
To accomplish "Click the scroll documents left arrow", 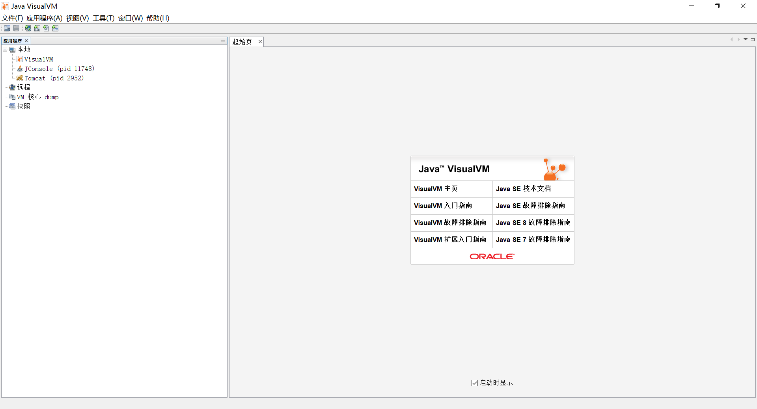I will [x=732, y=39].
